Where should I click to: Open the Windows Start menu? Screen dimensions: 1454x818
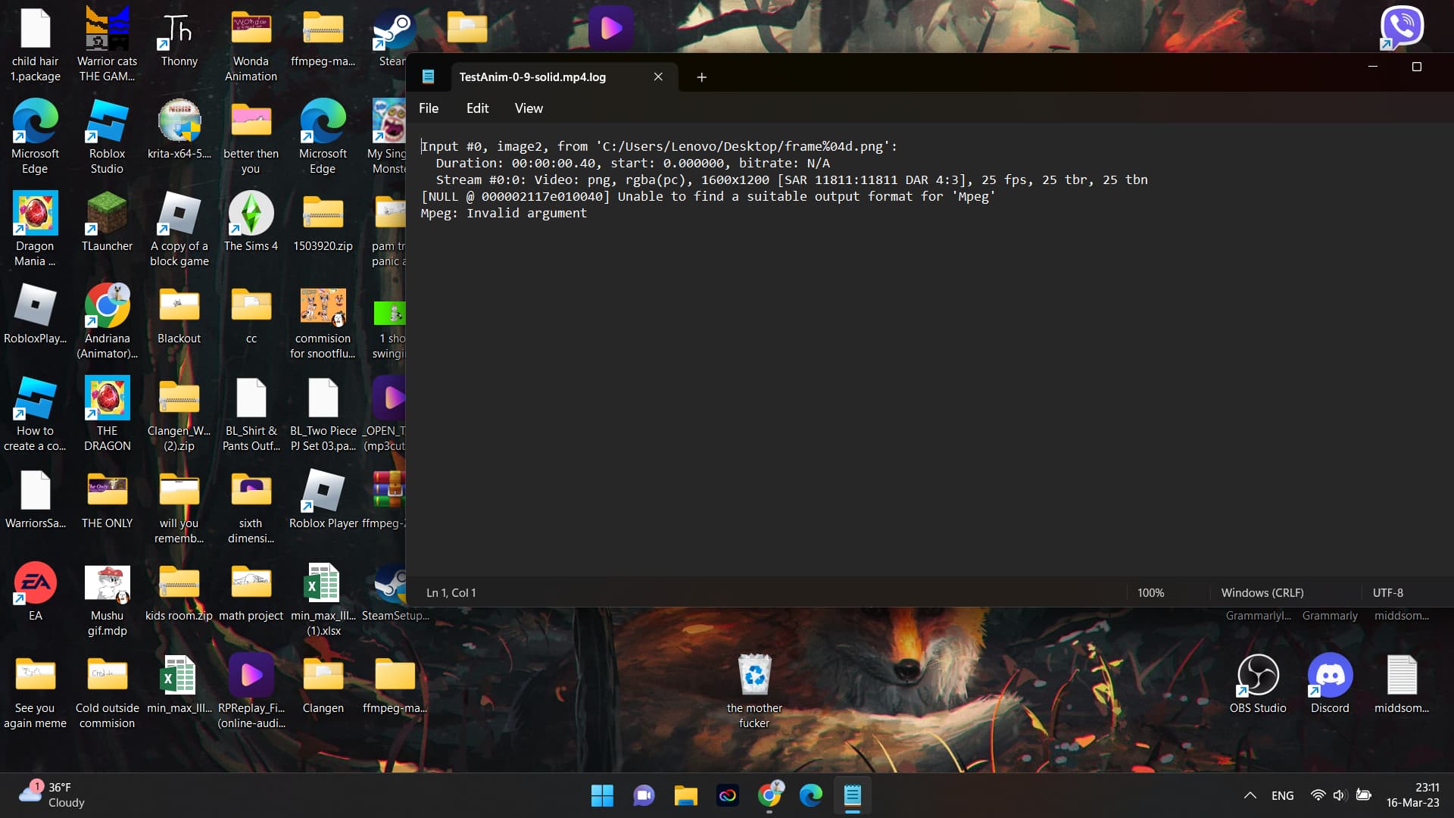pos(602,795)
